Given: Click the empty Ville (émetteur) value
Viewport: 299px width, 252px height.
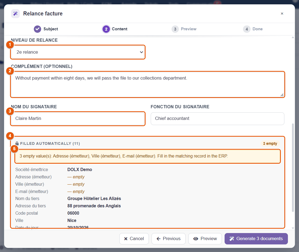Looking at the screenshot, I should coord(76,184).
